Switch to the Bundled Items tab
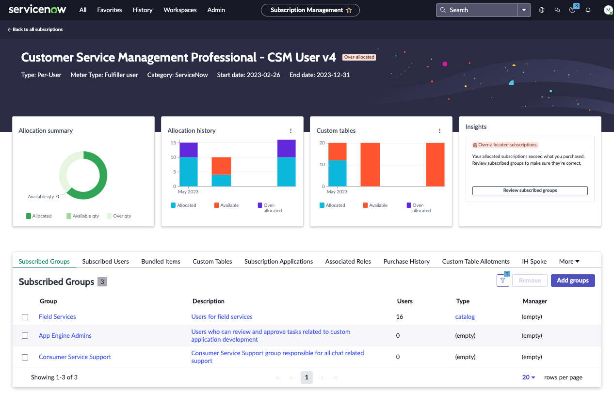The width and height of the screenshot is (614, 393). (161, 261)
